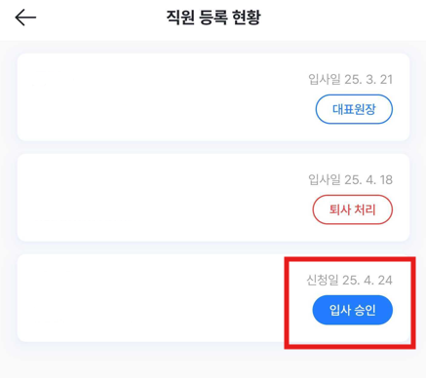426x378 pixels.
Task: Click the 입사일 25. 3. 21 date label
Action: point(350,79)
